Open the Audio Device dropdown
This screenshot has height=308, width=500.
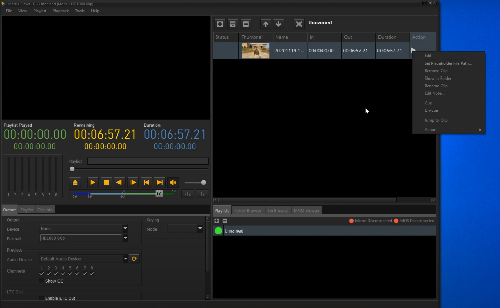pos(125,259)
